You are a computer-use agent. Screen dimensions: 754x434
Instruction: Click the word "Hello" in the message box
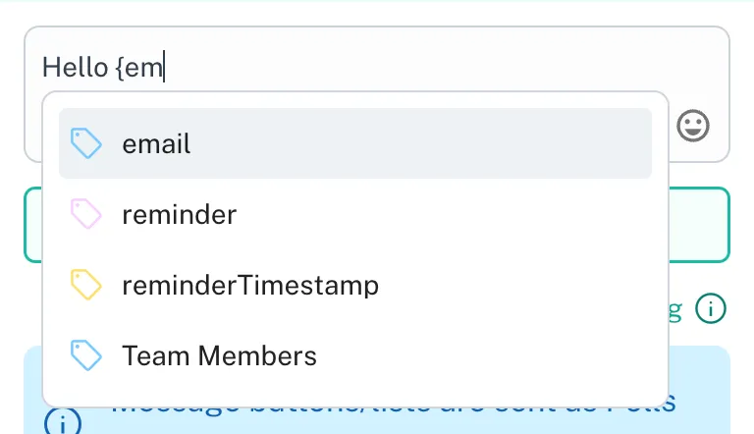pos(75,67)
